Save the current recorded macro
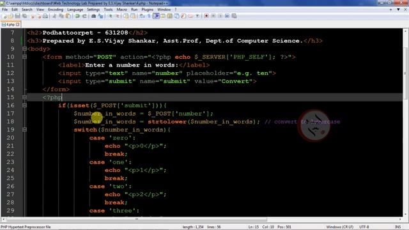This screenshot has height=230, width=409. (x=235, y=16)
